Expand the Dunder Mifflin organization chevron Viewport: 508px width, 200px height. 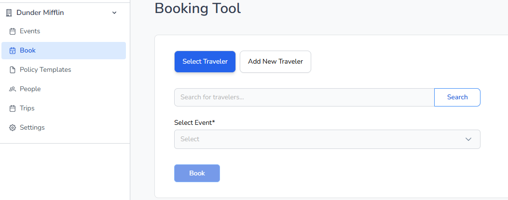[114, 13]
